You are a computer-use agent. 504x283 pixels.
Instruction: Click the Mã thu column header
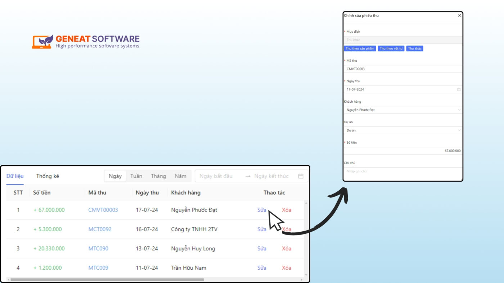pos(97,193)
